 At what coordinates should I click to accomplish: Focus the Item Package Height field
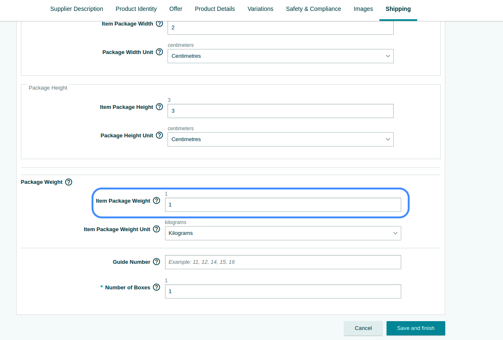click(280, 111)
